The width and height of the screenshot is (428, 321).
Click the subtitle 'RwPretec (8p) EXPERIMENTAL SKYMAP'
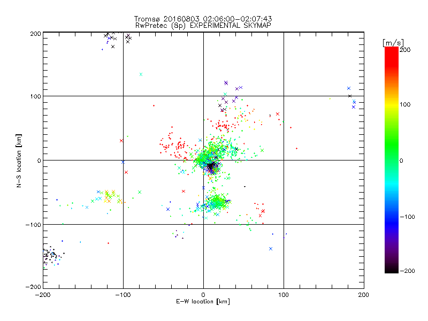point(203,25)
